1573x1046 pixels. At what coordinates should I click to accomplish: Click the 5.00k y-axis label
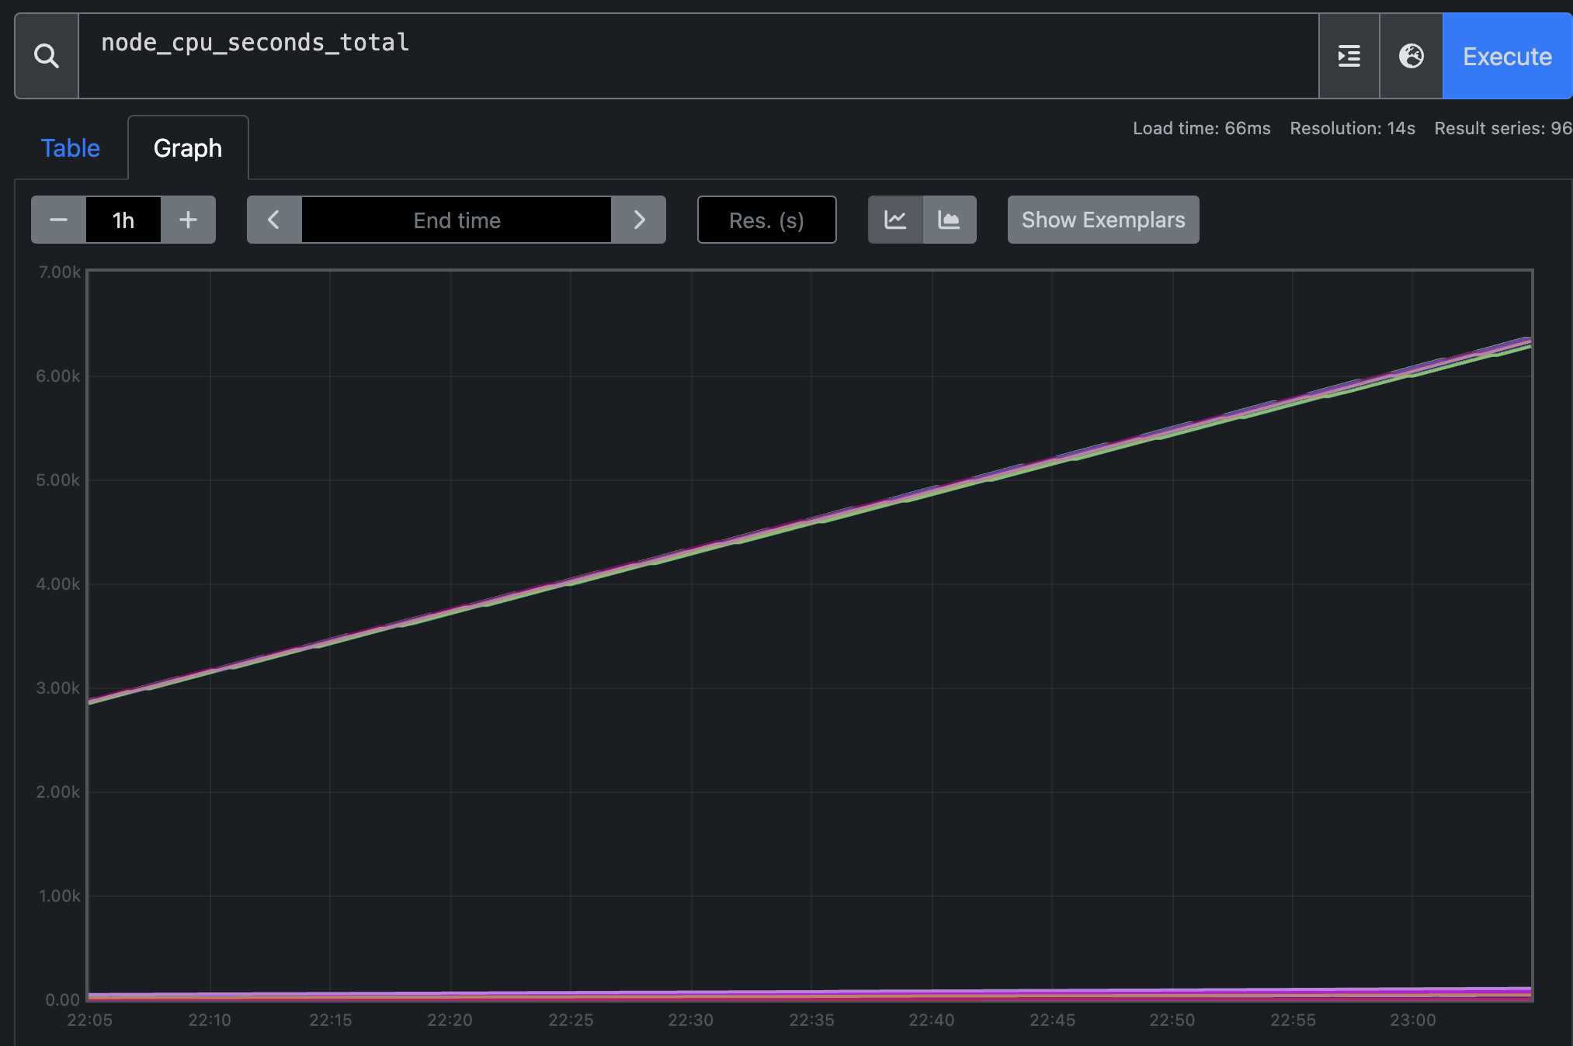(x=57, y=480)
